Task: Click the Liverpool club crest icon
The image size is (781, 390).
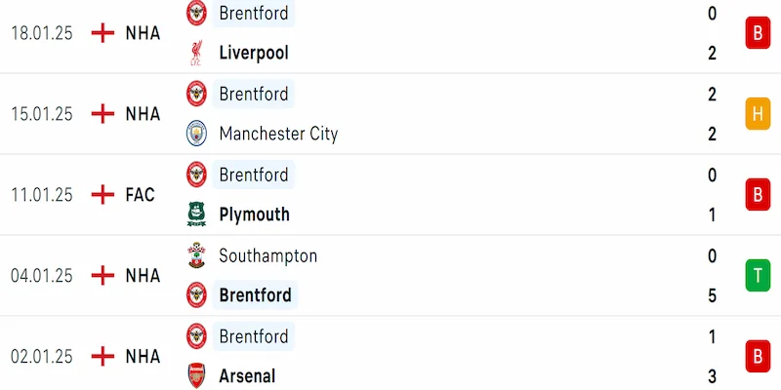Action: pos(197,54)
